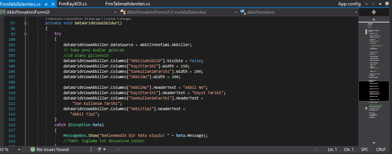Click the No issues found status
Image resolution: width=392 pixels, height=154 pixels.
[53, 149]
